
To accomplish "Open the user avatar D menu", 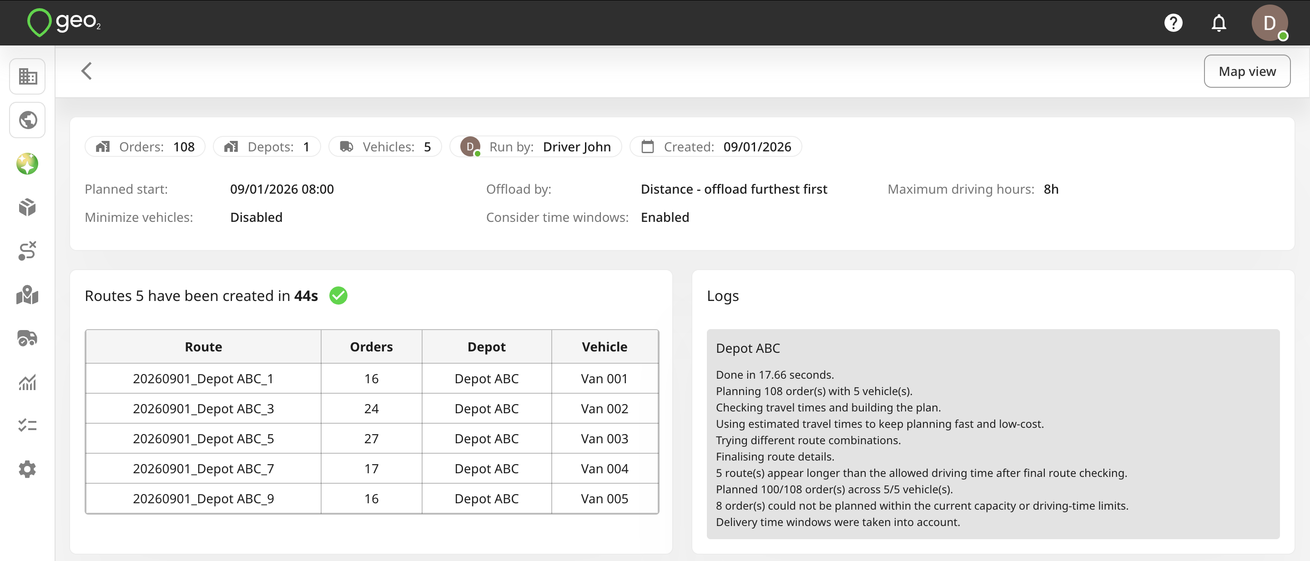I will pyautogui.click(x=1270, y=23).
